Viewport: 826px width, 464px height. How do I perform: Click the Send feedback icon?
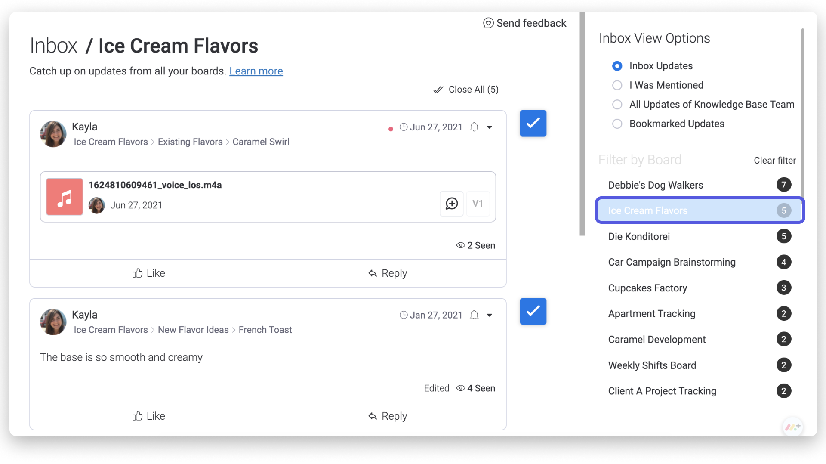(488, 23)
